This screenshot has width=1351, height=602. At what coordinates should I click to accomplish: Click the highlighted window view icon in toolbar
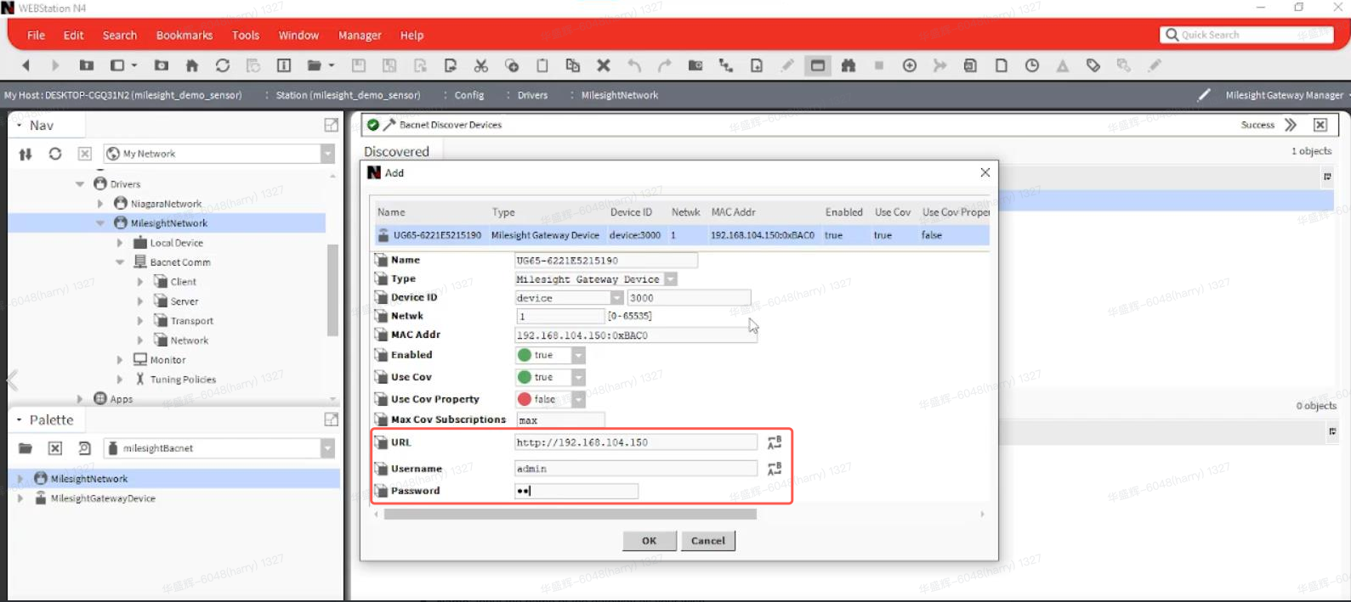pyautogui.click(x=818, y=65)
